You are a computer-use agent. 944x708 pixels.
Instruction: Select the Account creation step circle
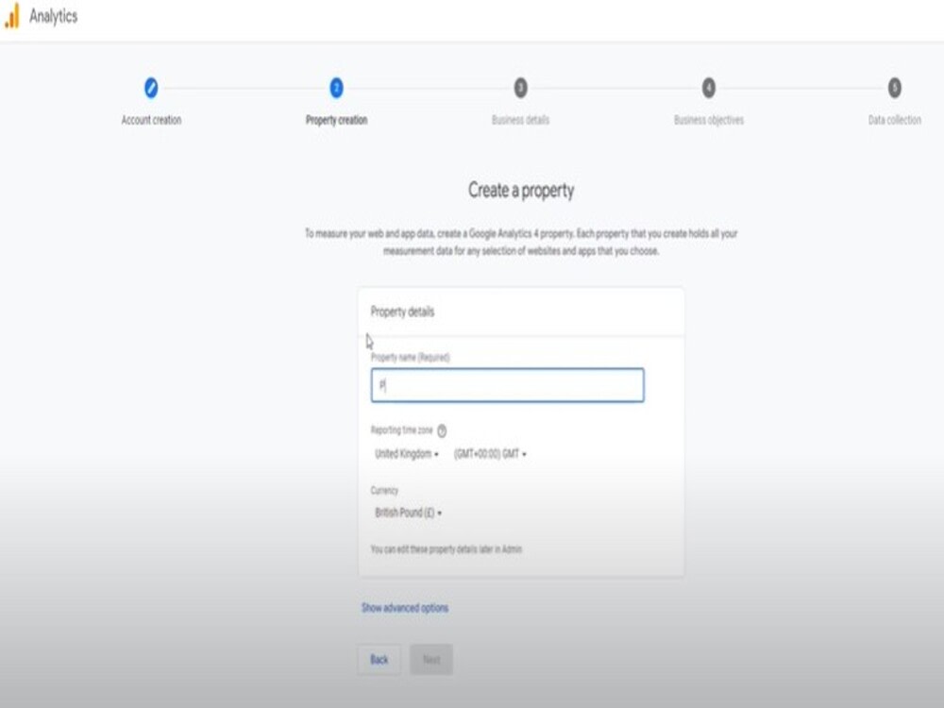(x=151, y=88)
